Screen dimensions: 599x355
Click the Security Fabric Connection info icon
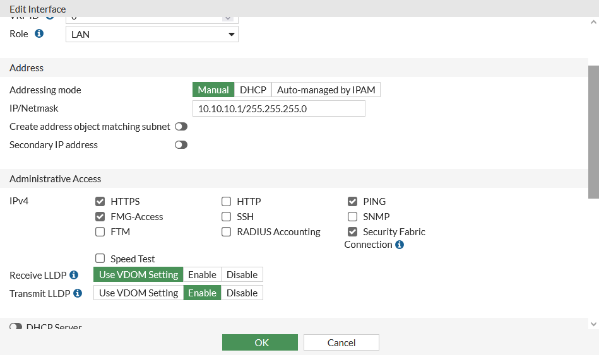[x=400, y=245]
